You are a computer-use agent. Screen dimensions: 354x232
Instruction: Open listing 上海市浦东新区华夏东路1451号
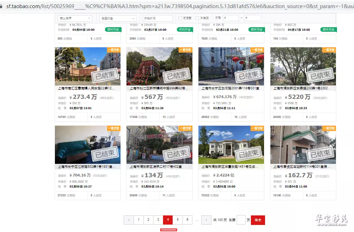230,167
